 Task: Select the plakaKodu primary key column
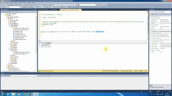click(x=22, y=52)
